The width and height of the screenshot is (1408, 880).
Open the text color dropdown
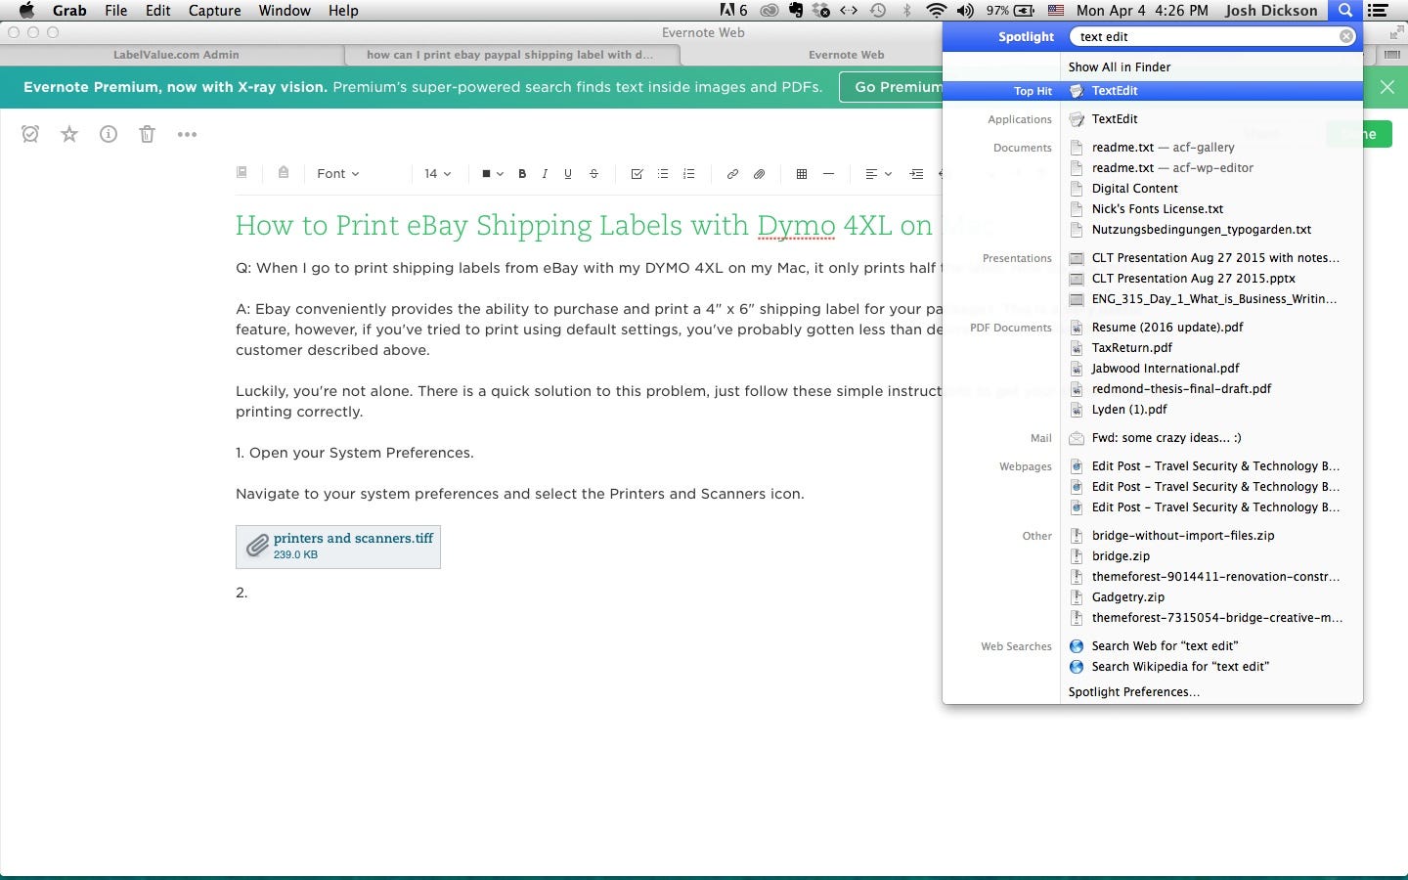pyautogui.click(x=492, y=174)
